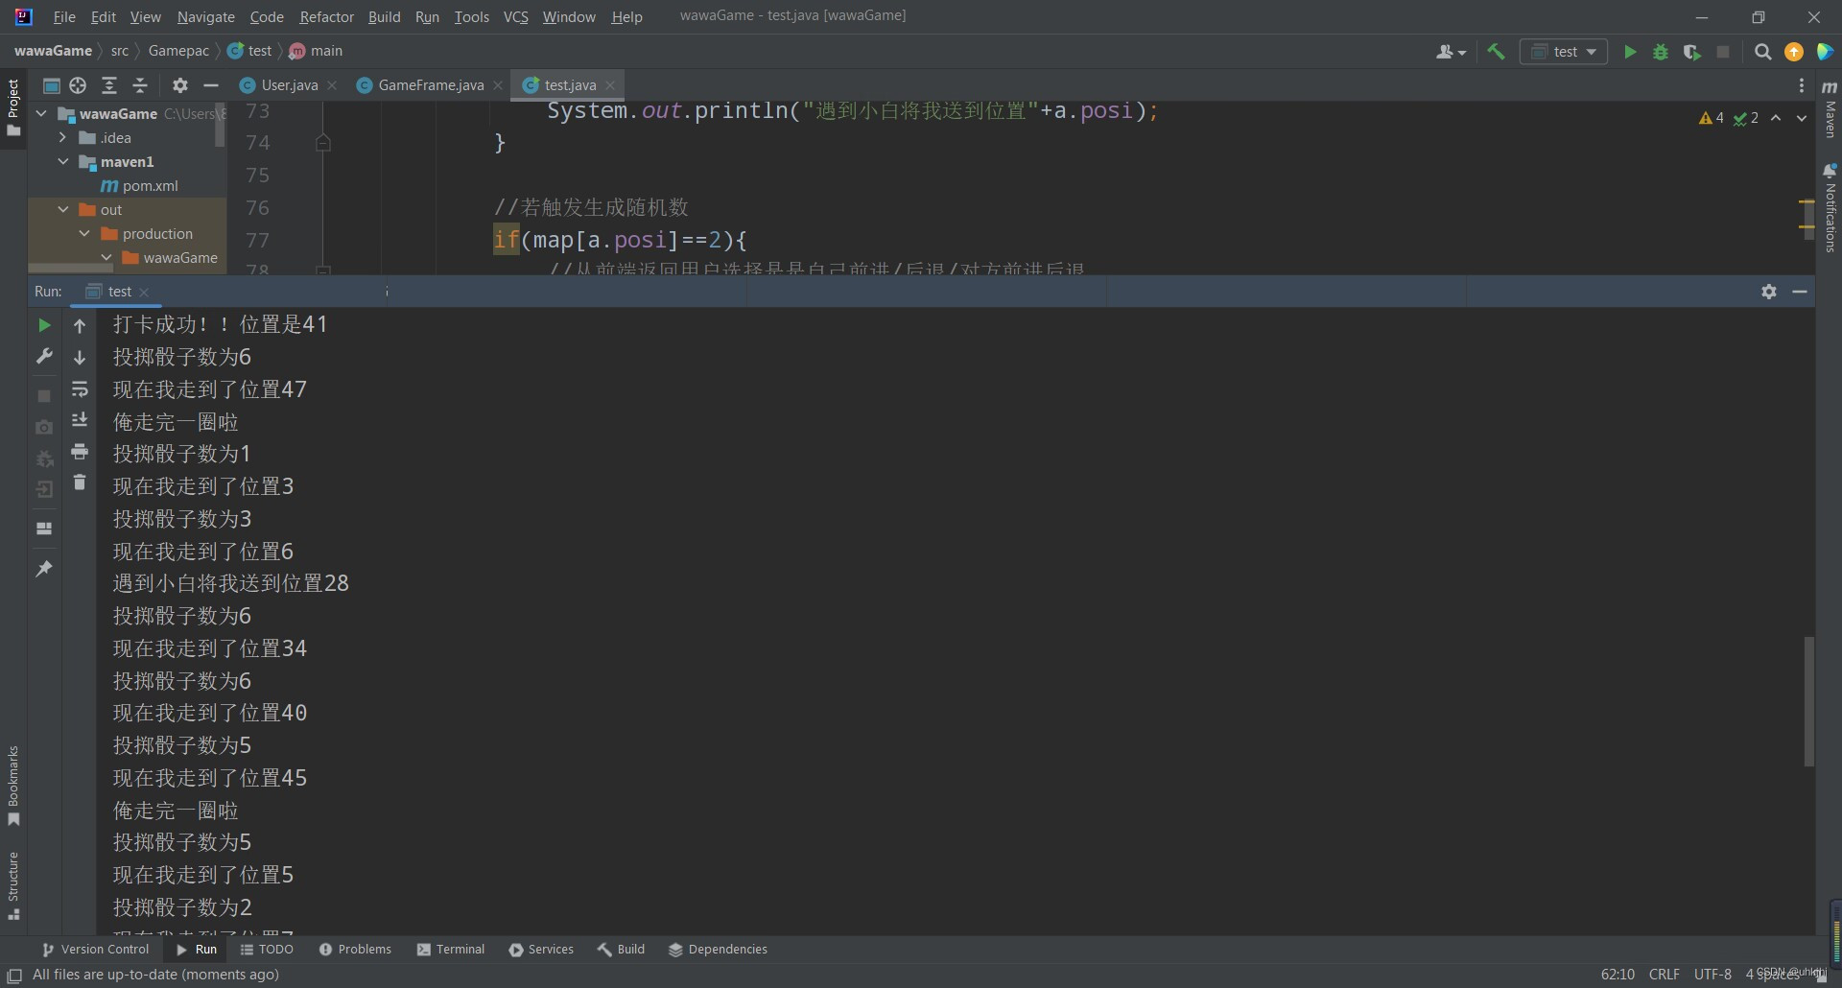
Task: Collapse the wawaGame project root
Action: 40,114
